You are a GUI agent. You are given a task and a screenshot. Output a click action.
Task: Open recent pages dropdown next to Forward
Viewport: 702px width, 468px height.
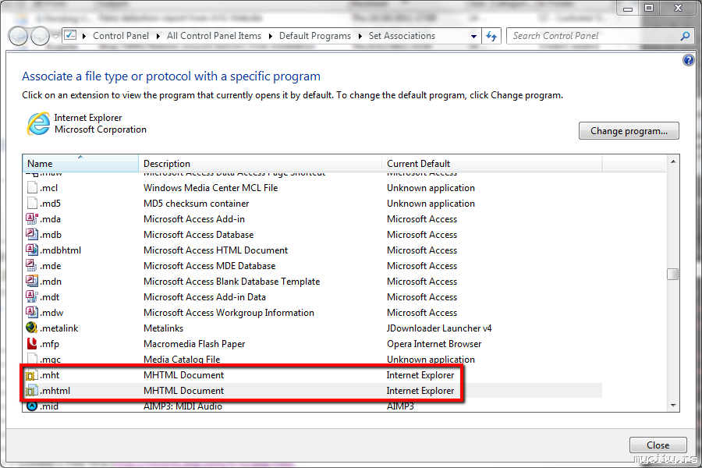tap(55, 37)
